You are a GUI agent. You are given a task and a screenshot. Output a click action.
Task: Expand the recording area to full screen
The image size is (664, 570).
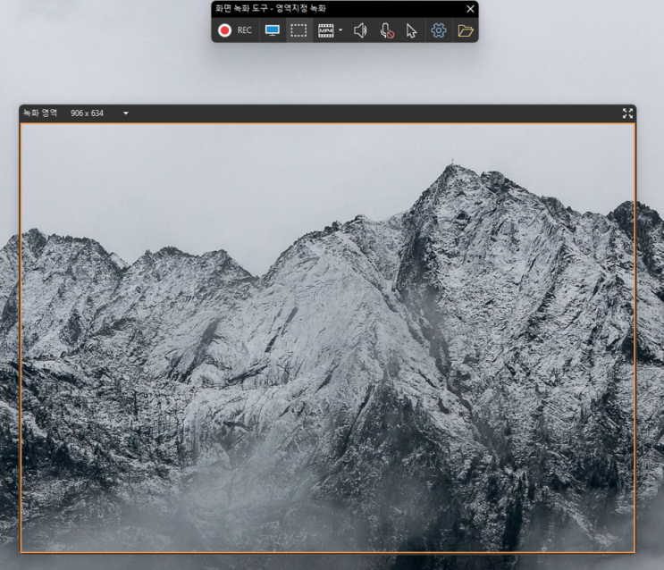point(627,113)
